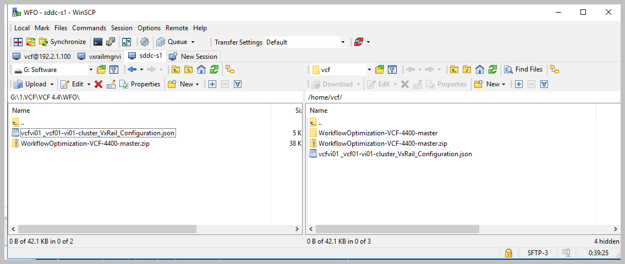Expand the Queue dropdown arrow
The height and width of the screenshot is (264, 625).
click(193, 42)
